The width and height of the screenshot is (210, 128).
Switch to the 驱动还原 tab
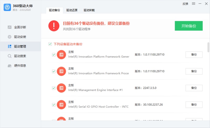pyautogui.click(x=72, y=10)
